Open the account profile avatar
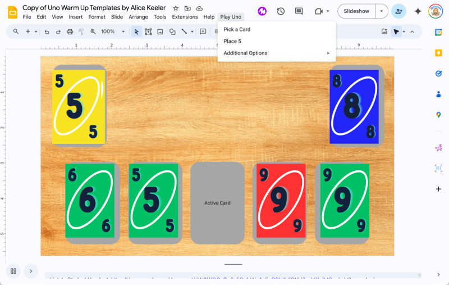Viewport: 449px width, 285px height. click(x=436, y=11)
